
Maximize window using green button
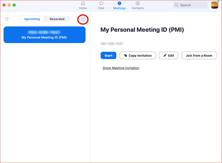(x=14, y=5)
